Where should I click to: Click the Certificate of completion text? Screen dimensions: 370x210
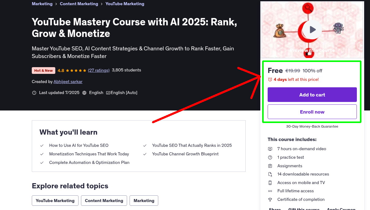(301, 200)
